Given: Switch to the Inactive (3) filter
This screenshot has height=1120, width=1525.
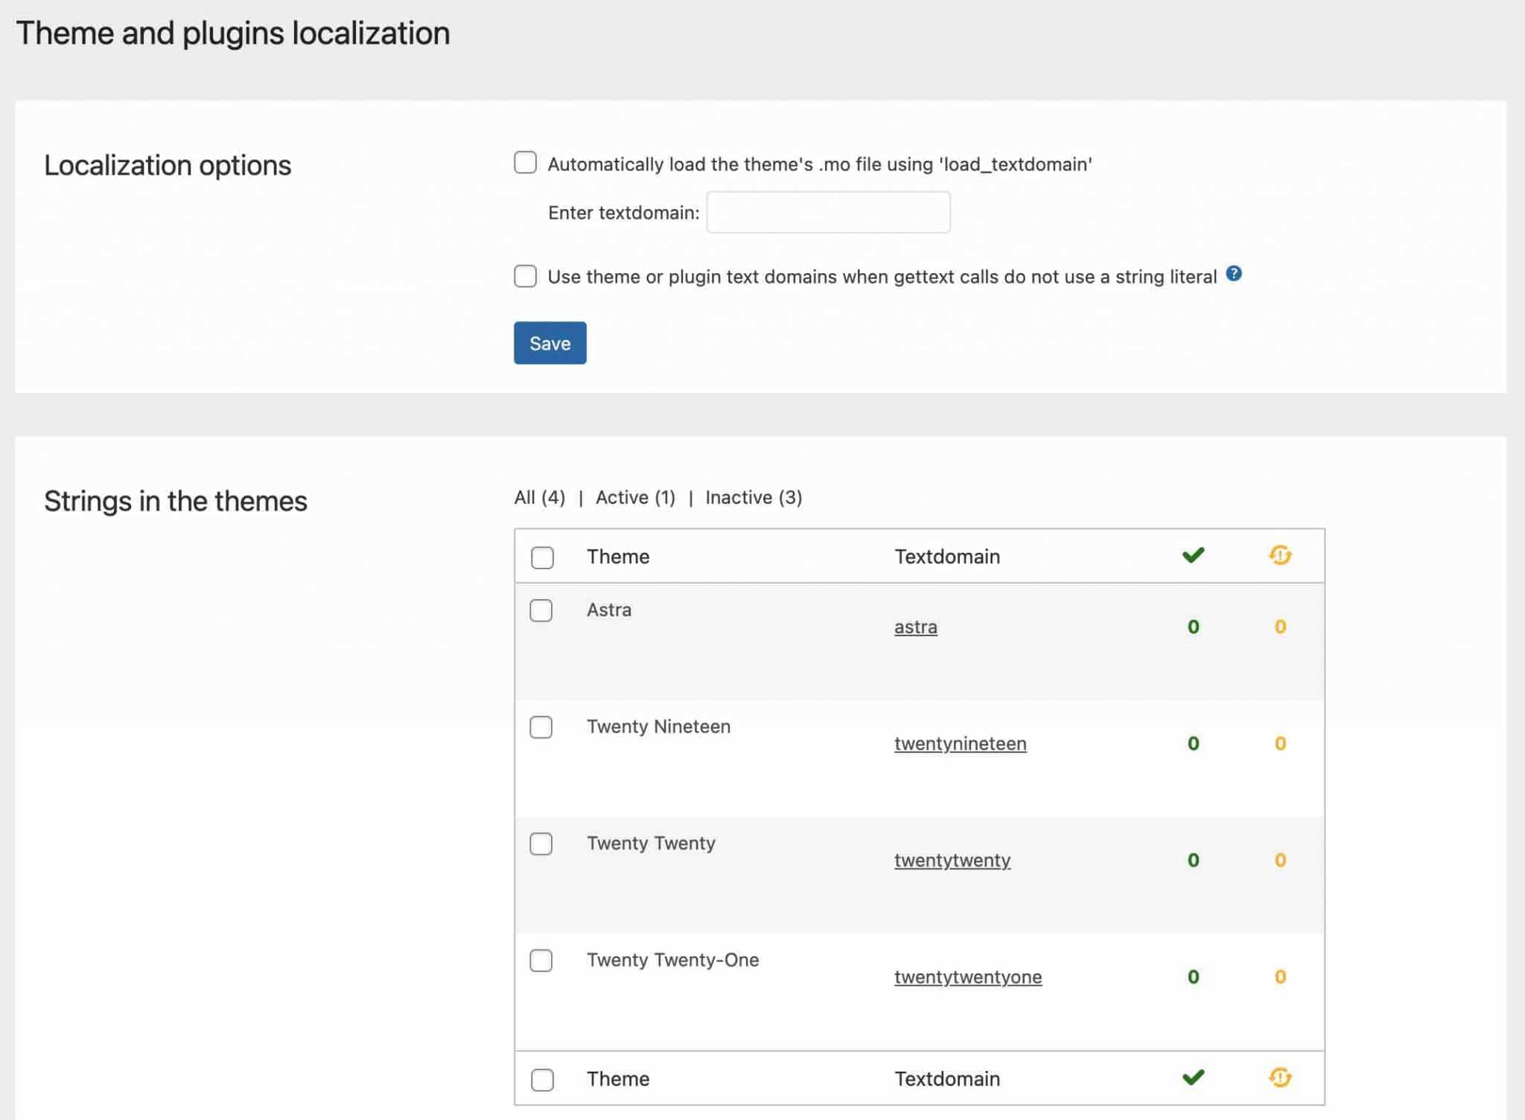Looking at the screenshot, I should [754, 497].
